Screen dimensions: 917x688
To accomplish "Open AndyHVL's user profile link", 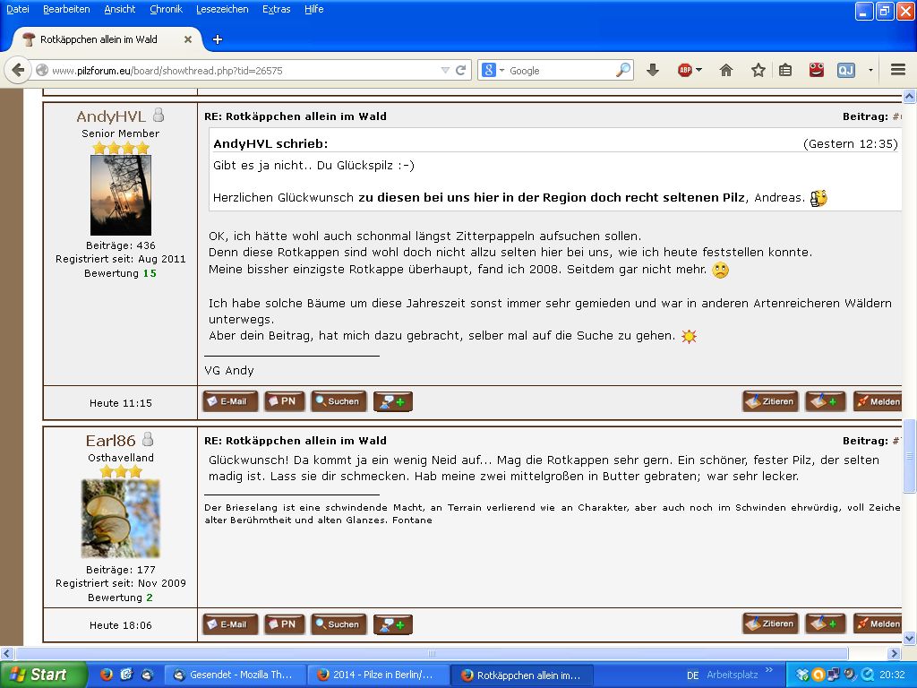I will tap(111, 116).
